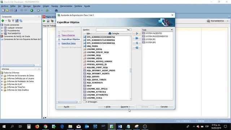The image size is (231, 130).
Task: Click the object list vertical scrollbar thumb
Action: pos(130,70)
